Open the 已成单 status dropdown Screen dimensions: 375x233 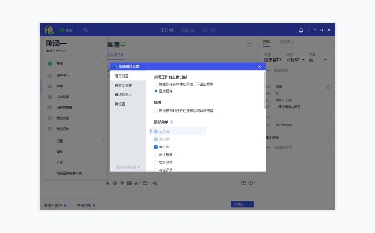tap(303, 60)
